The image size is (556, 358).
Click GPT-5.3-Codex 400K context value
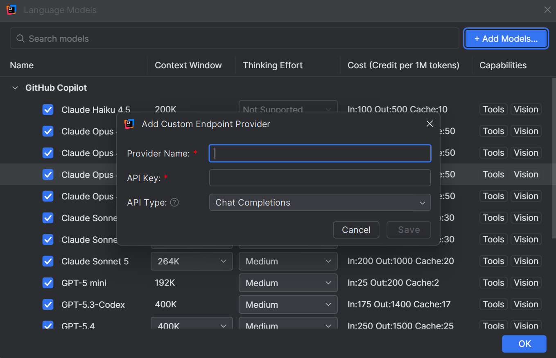point(166,304)
